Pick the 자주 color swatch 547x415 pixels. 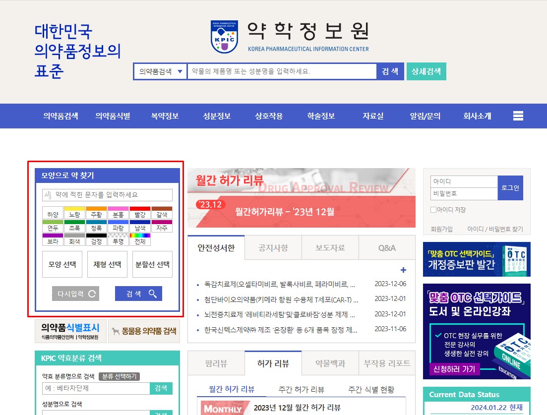pos(162,226)
